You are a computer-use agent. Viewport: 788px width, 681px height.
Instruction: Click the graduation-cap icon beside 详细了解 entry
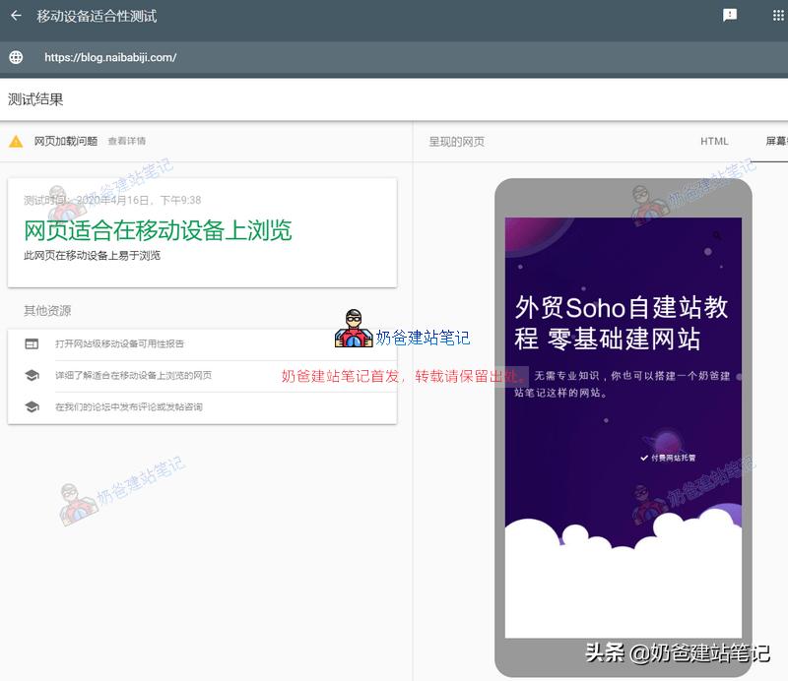tap(31, 374)
